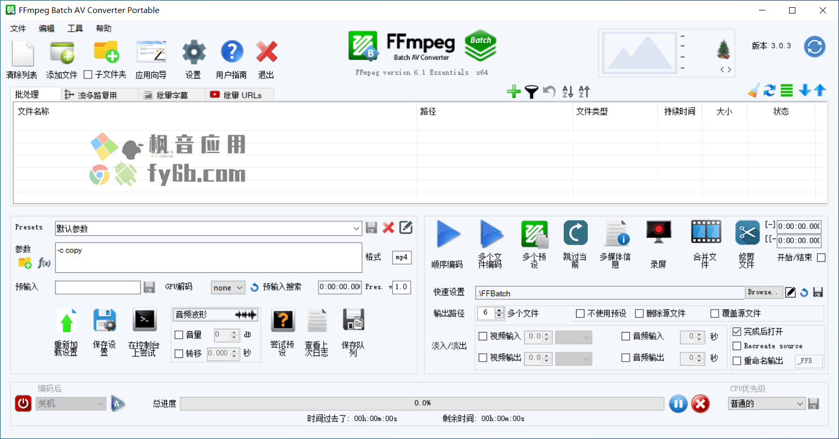Open 多媒体信息 media info
The width and height of the screenshot is (839, 439).
click(617, 233)
